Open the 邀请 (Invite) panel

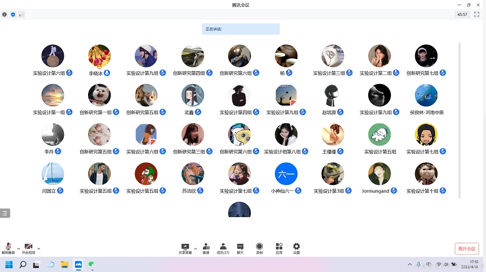206,248
